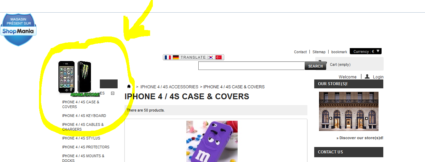Image resolution: width=425 pixels, height=162 pixels.
Task: Click the Mobilestore phone logo
Action: tap(79, 79)
